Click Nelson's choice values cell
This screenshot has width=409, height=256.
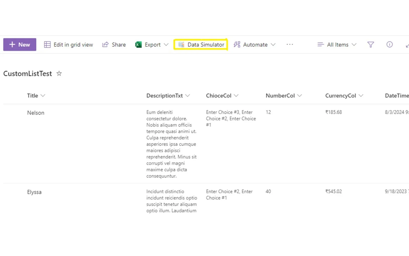coord(231,119)
